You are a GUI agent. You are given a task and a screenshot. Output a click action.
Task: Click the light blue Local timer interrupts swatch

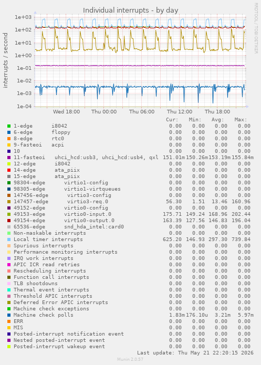click(9, 239)
